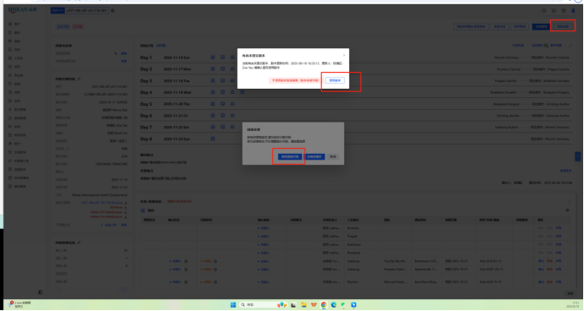Screen dimensions: 584x311
Task: Click the outlined blue button in white dialog
Action: pos(335,80)
